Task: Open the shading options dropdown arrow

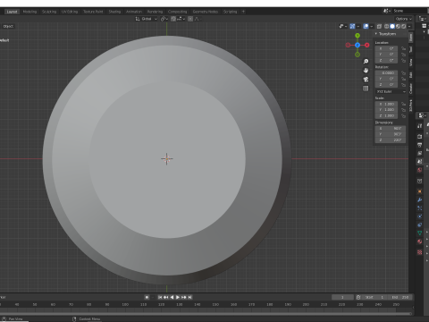Action: pos(409,26)
